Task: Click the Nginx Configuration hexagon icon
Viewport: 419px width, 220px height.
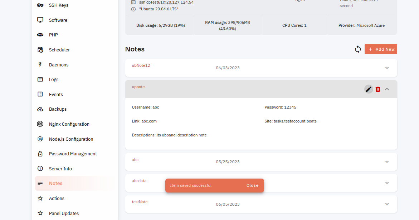Action: point(40,124)
